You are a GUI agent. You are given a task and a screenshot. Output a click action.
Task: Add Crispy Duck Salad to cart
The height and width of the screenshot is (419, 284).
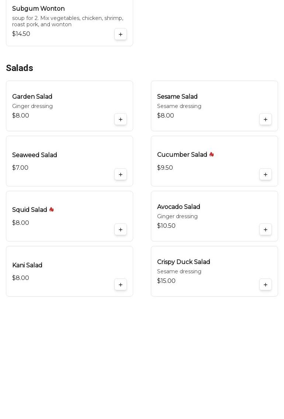(x=266, y=285)
